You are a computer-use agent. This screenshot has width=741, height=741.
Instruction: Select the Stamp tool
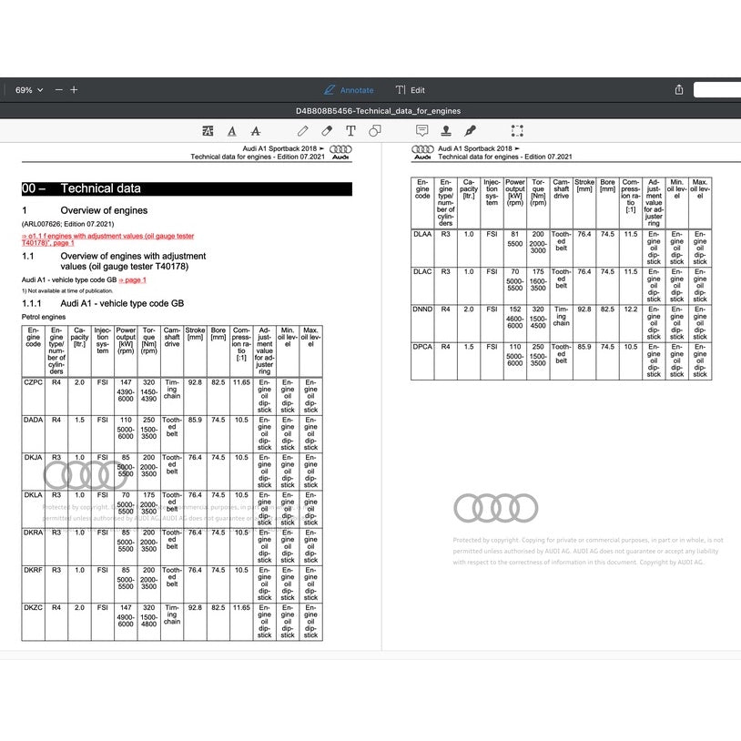click(445, 130)
